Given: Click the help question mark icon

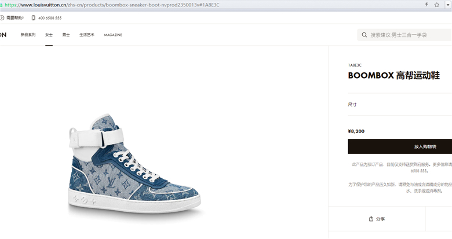Looking at the screenshot, I should (2, 18).
